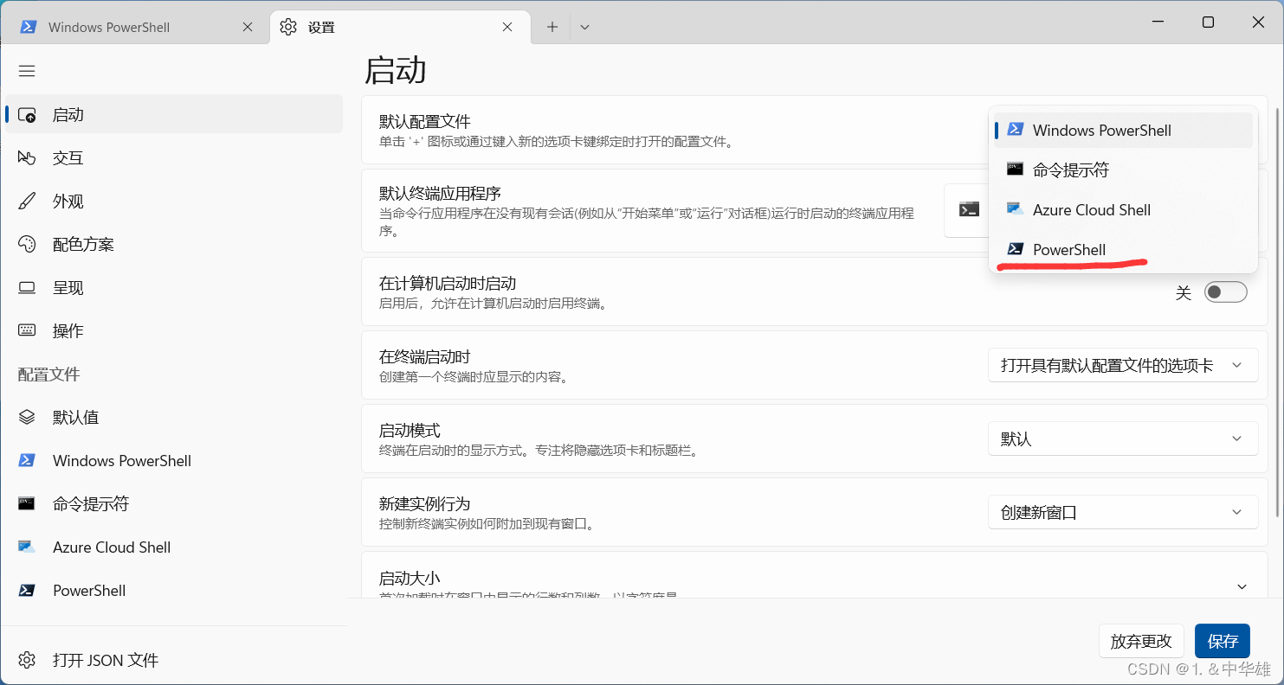Click the gear icon beside 打开 JSON 文件
The width and height of the screenshot is (1284, 685).
27,660
